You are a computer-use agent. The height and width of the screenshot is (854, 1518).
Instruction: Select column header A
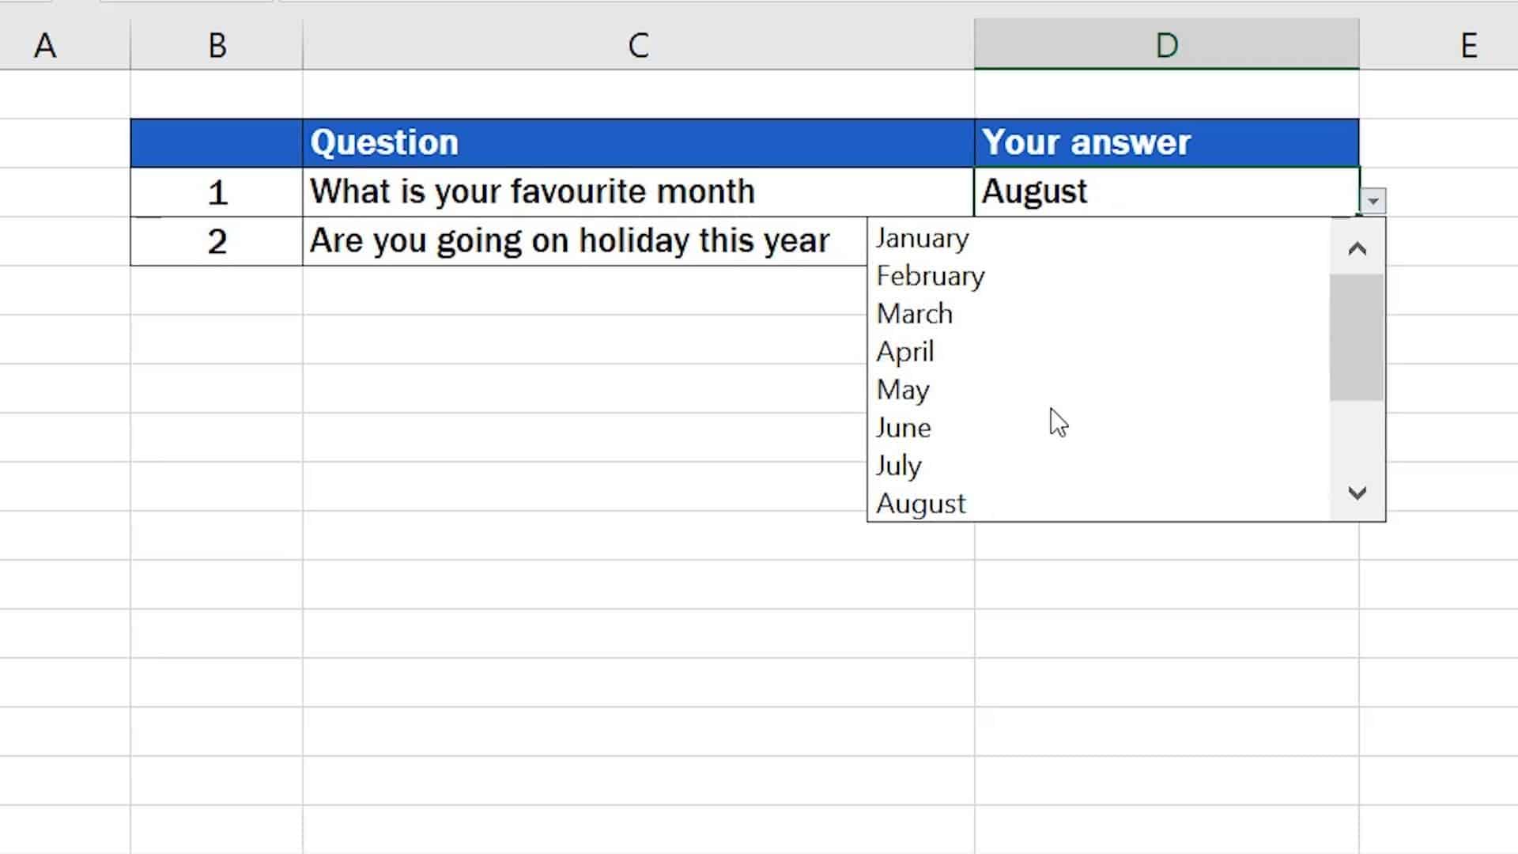(x=45, y=45)
